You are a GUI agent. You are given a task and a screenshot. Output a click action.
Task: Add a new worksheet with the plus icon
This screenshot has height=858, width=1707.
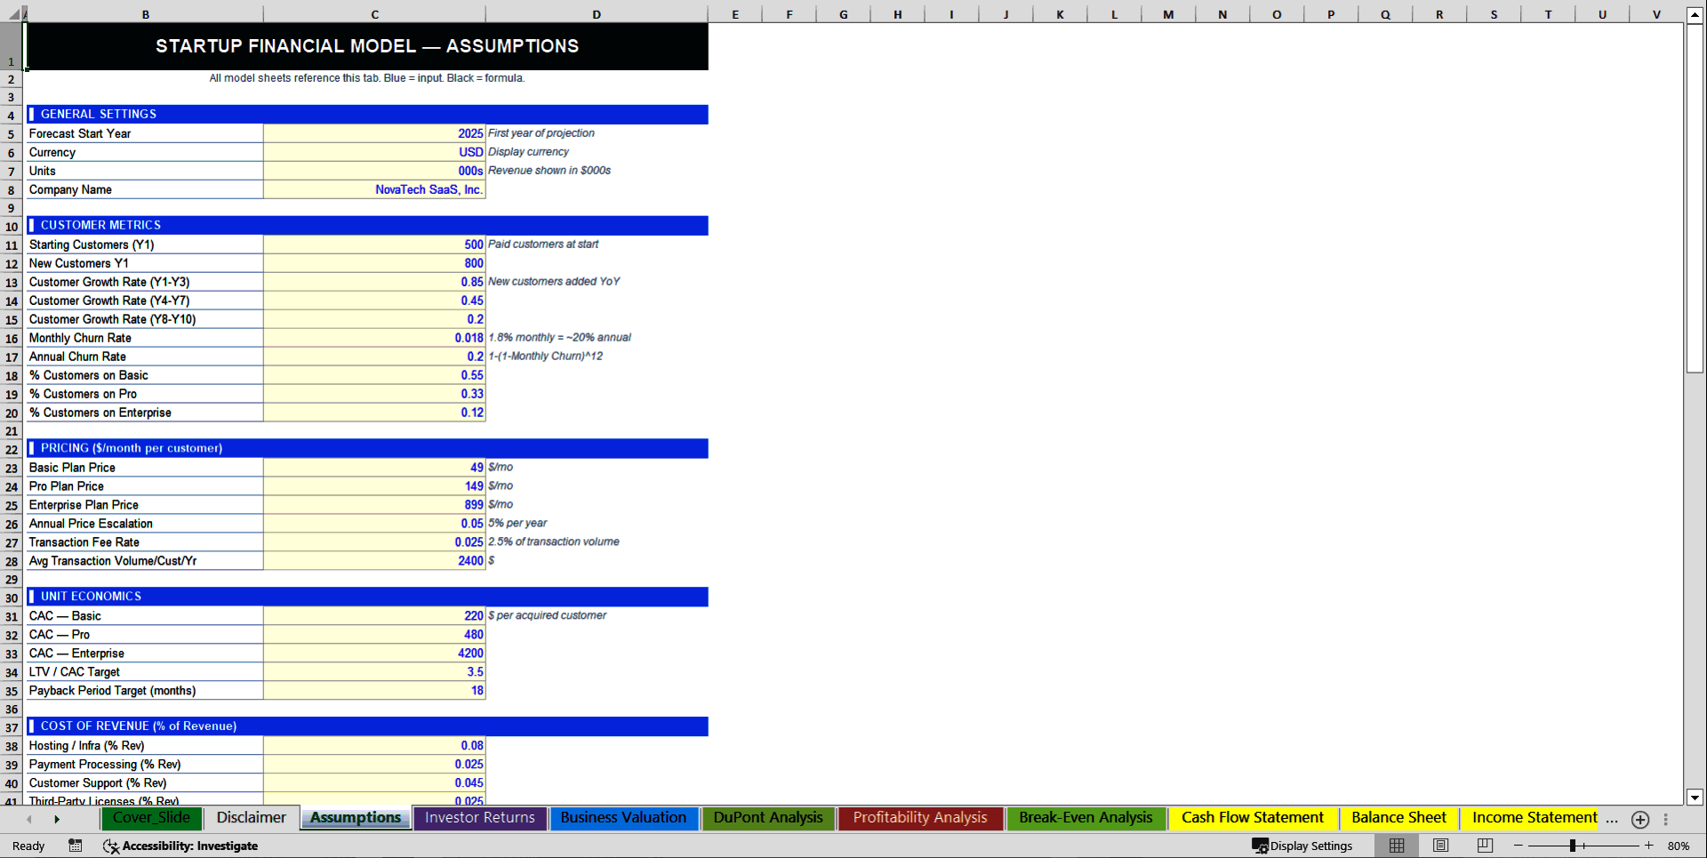click(1640, 820)
